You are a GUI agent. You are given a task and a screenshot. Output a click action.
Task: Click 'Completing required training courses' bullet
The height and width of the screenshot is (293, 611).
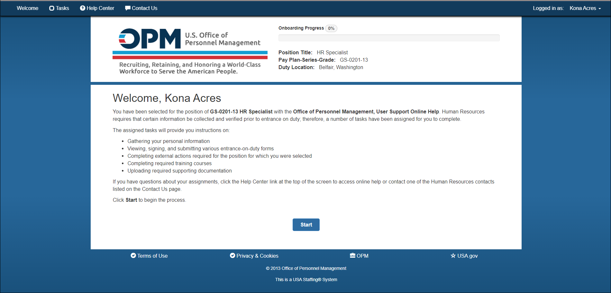[x=169, y=163]
